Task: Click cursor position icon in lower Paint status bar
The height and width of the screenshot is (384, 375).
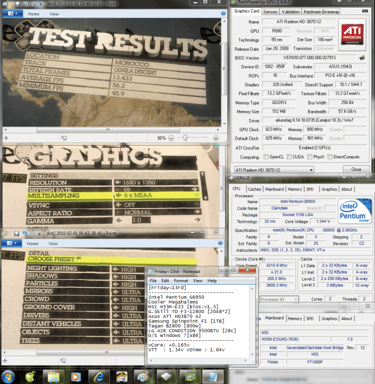Action: pos(5,361)
